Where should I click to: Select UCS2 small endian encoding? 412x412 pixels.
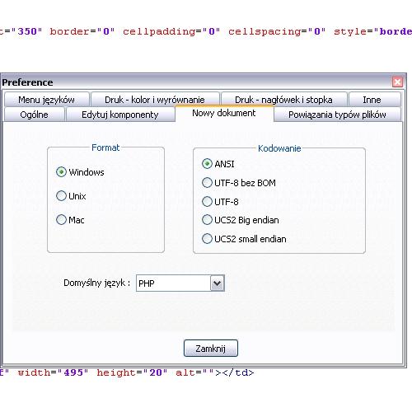[x=207, y=239]
